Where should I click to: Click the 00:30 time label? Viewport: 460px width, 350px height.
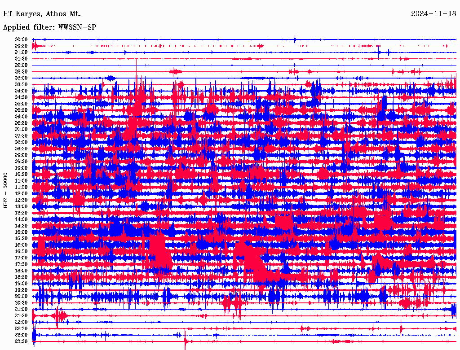tap(21, 46)
